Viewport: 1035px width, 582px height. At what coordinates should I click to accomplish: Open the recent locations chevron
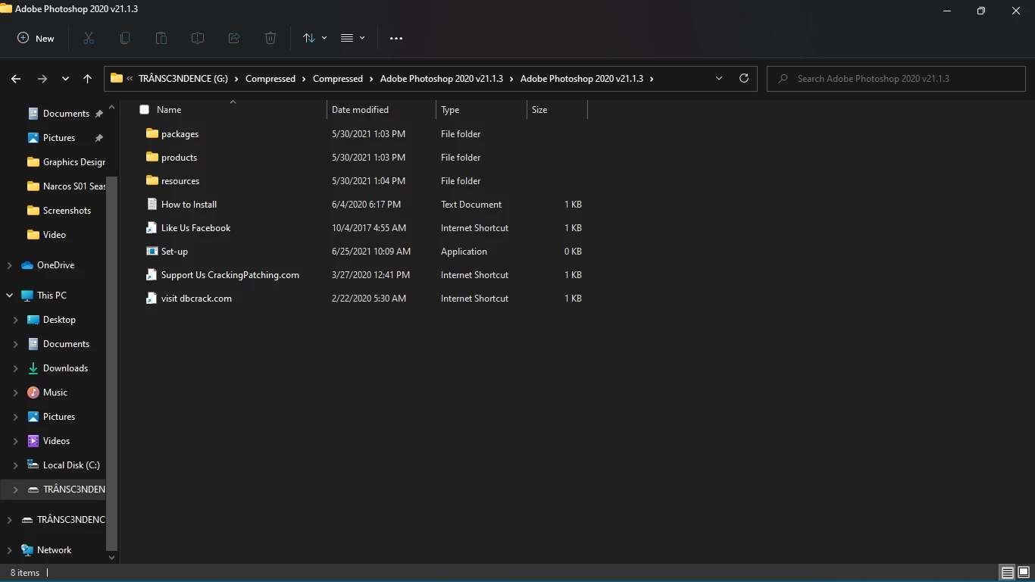[x=65, y=79]
